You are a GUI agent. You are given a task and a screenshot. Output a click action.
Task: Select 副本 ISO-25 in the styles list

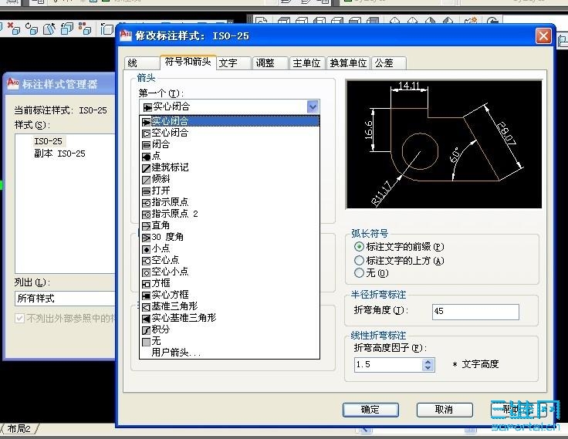[x=59, y=154]
